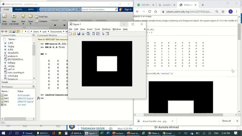The image size is (242, 136).
Task: Open Windows Start menu
Action: [x=3, y=133]
